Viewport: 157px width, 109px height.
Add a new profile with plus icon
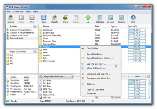(35, 26)
